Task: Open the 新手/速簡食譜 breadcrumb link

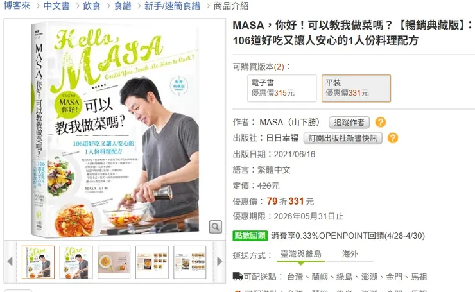Action: coord(172,6)
